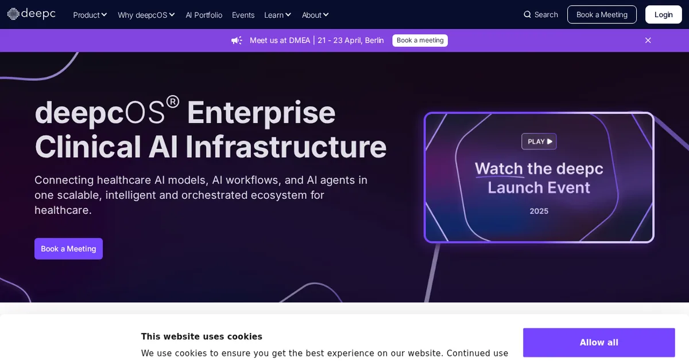Open the deepc Launch Event video thumbnail
689x361 pixels.
click(x=539, y=178)
